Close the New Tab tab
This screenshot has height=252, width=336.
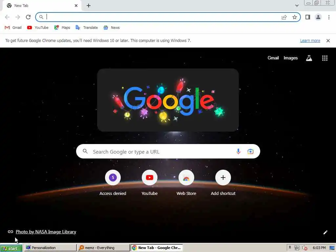pyautogui.click(x=76, y=6)
